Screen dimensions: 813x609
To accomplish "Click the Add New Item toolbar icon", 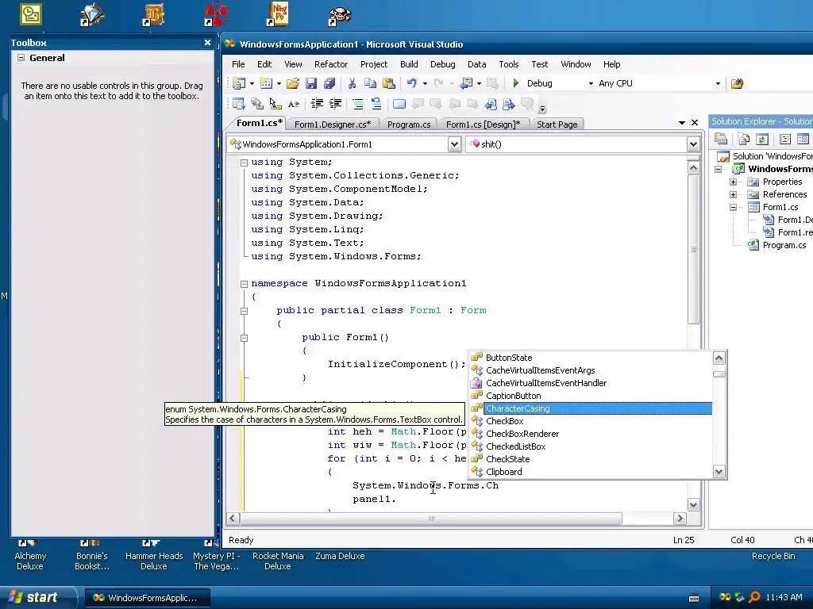I will (x=265, y=83).
